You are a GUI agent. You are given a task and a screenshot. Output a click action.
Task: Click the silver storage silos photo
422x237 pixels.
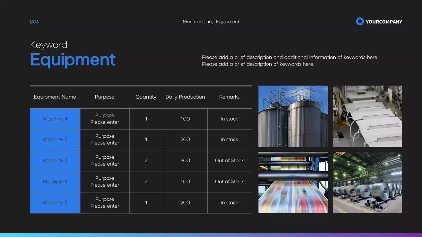pos(293,116)
